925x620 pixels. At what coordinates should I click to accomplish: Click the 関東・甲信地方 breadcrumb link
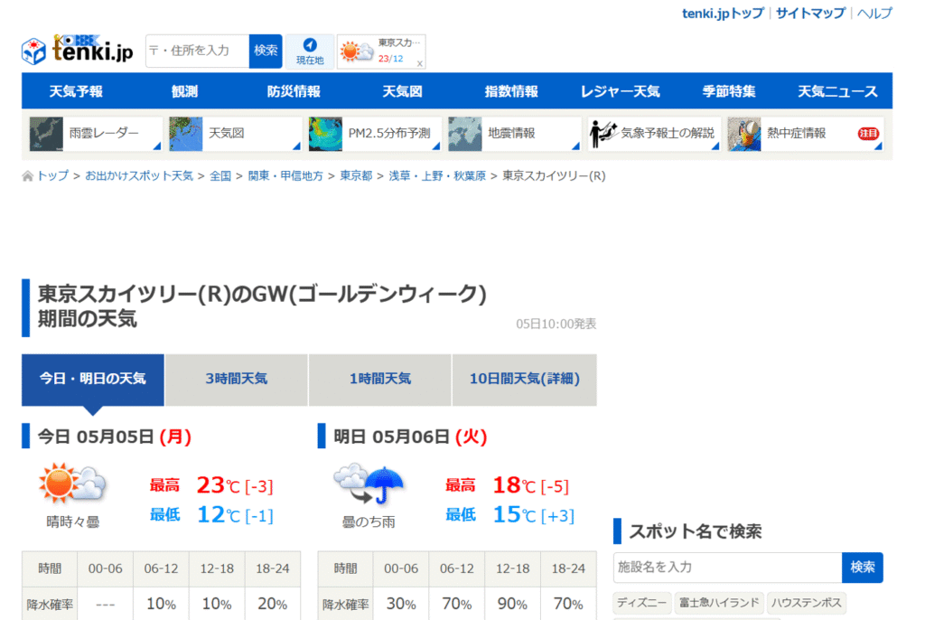point(285,176)
